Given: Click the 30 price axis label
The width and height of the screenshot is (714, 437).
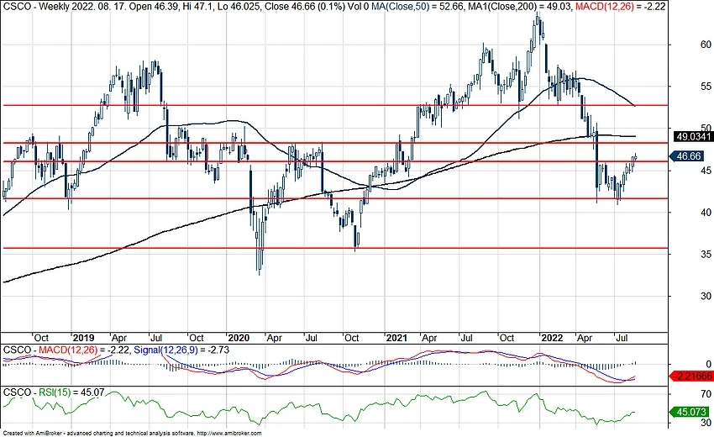Looking at the screenshot, I should [706, 296].
